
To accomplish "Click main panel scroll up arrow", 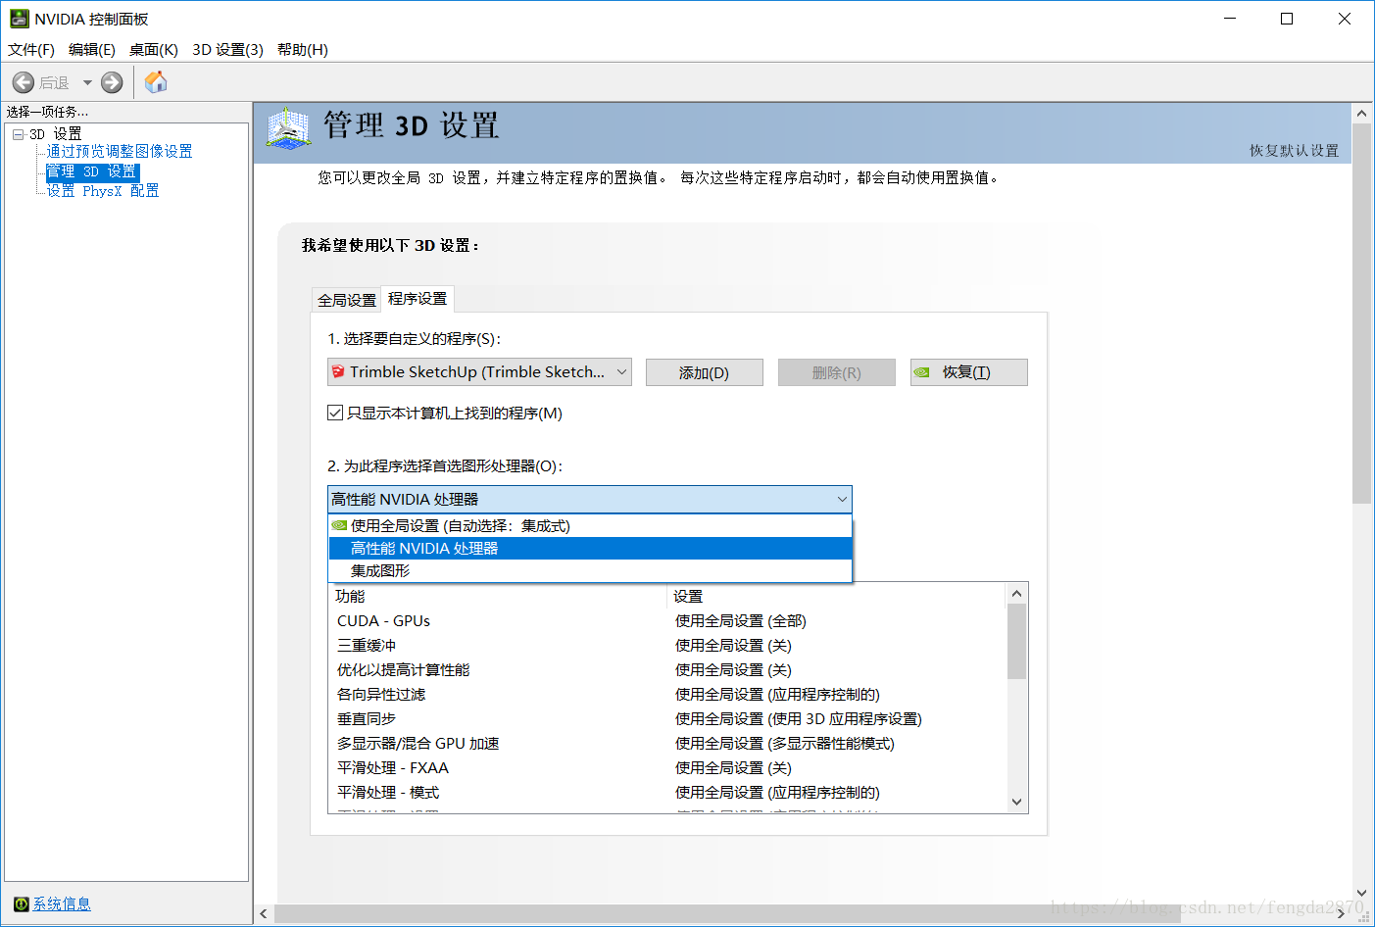I will click(1361, 113).
